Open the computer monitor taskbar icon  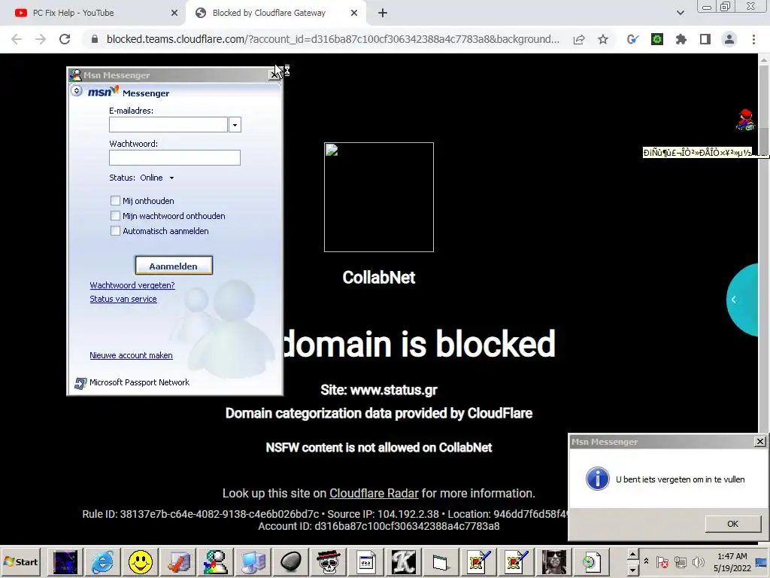pos(253,561)
